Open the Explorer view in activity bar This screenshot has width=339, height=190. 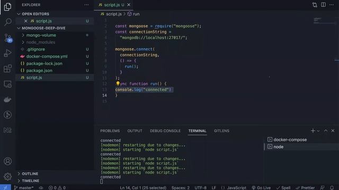coord(7,7)
